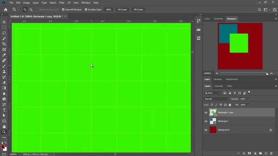This screenshot has height=156, width=278.
Task: Select the Horizontal Type tool
Action: (x=4, y=110)
